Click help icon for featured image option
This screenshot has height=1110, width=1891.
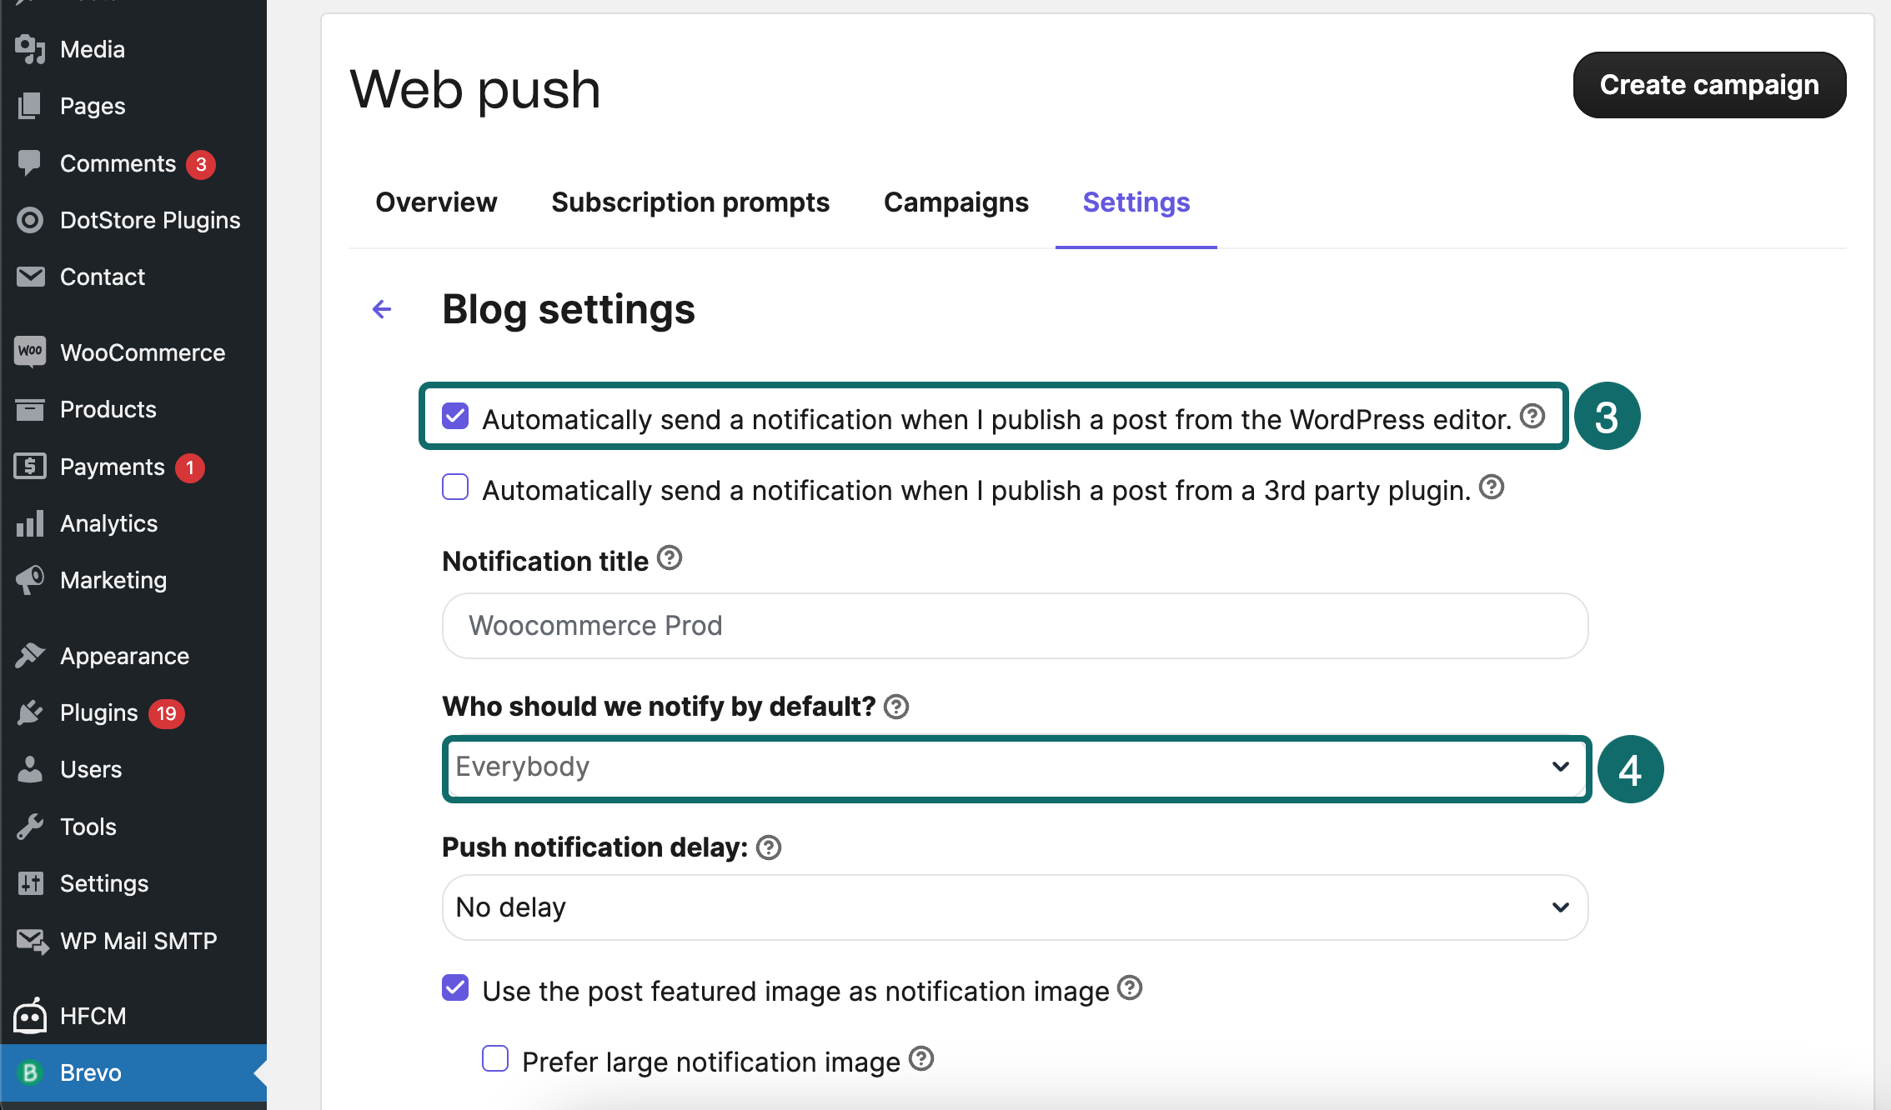pos(1130,987)
